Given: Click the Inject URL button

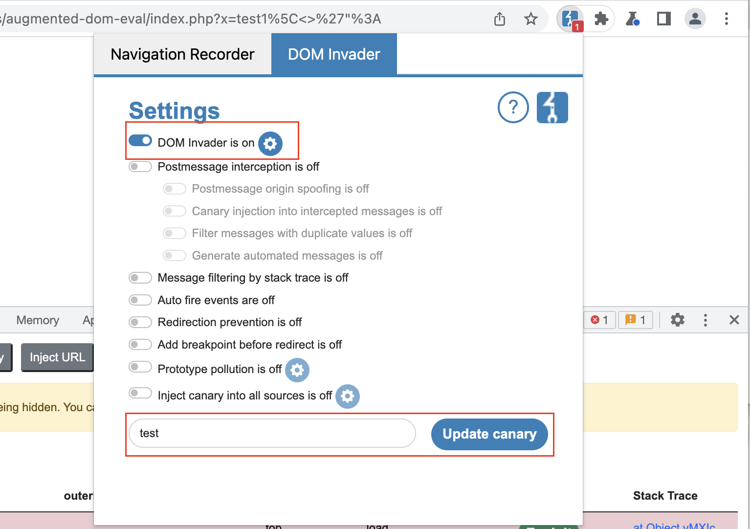Looking at the screenshot, I should pyautogui.click(x=57, y=357).
